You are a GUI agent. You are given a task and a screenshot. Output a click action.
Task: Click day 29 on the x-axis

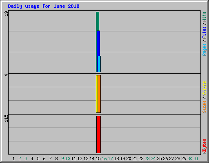(x=184, y=159)
